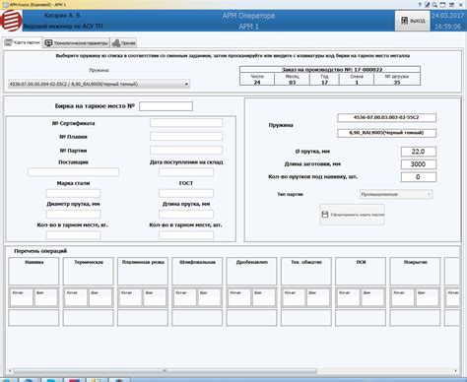This screenshot has height=382, width=467.
Task: Click the Смена cell showing 1
Action: point(357,79)
